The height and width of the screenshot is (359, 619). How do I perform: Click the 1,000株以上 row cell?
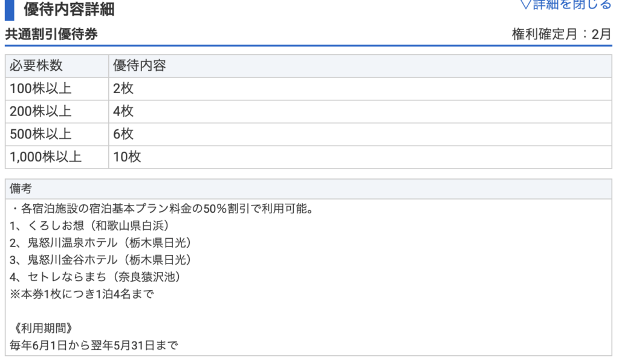[45, 157]
